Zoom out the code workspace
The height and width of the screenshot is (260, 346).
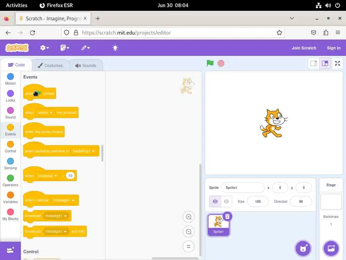[189, 232]
